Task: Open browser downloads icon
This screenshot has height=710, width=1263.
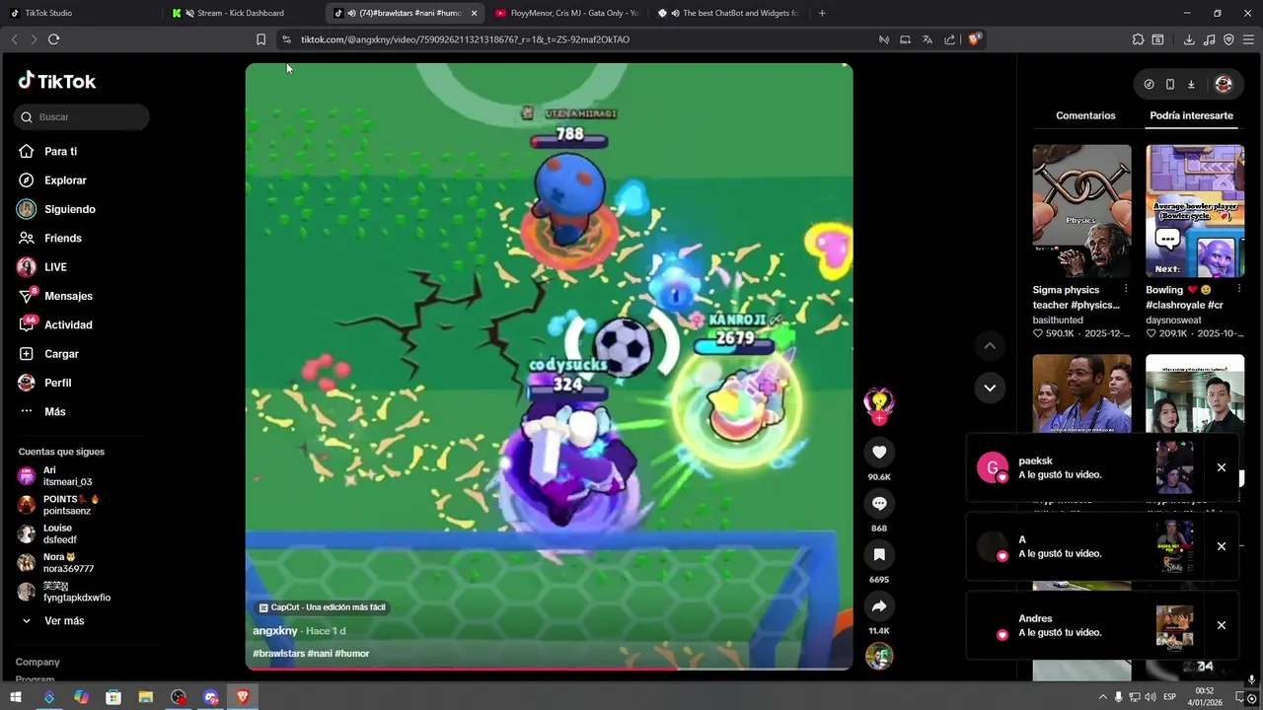Action: [x=1189, y=39]
